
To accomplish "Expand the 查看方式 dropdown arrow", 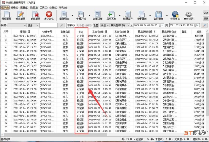I will coord(89,16).
